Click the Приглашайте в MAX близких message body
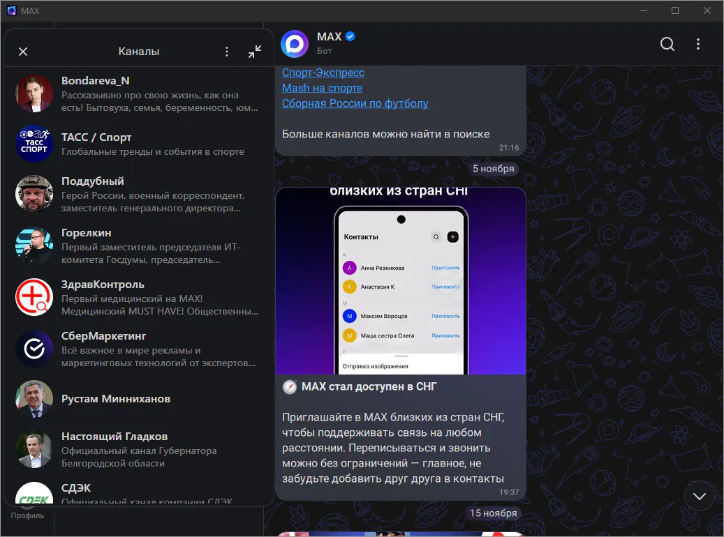The height and width of the screenshot is (537, 724). click(393, 448)
